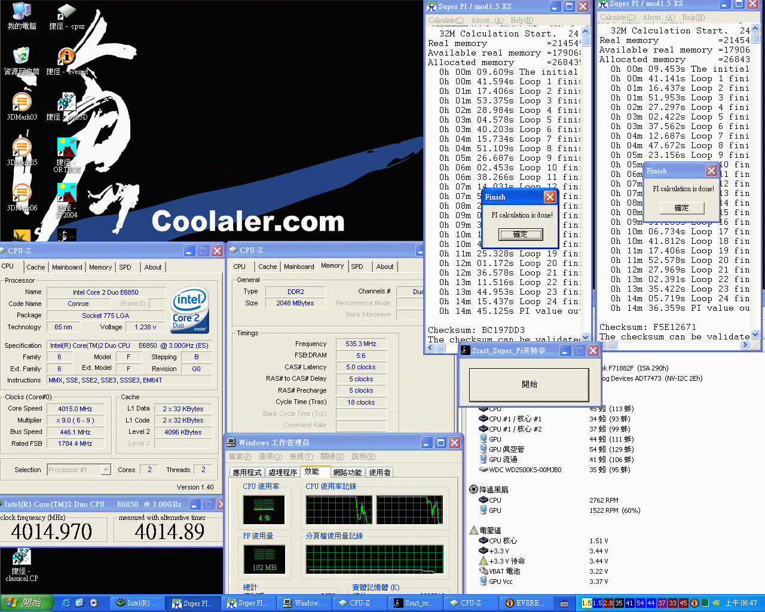Screen dimensions: 765x612
Task: Click the on-screen keyboard taskbar icon
Action: (x=565, y=603)
